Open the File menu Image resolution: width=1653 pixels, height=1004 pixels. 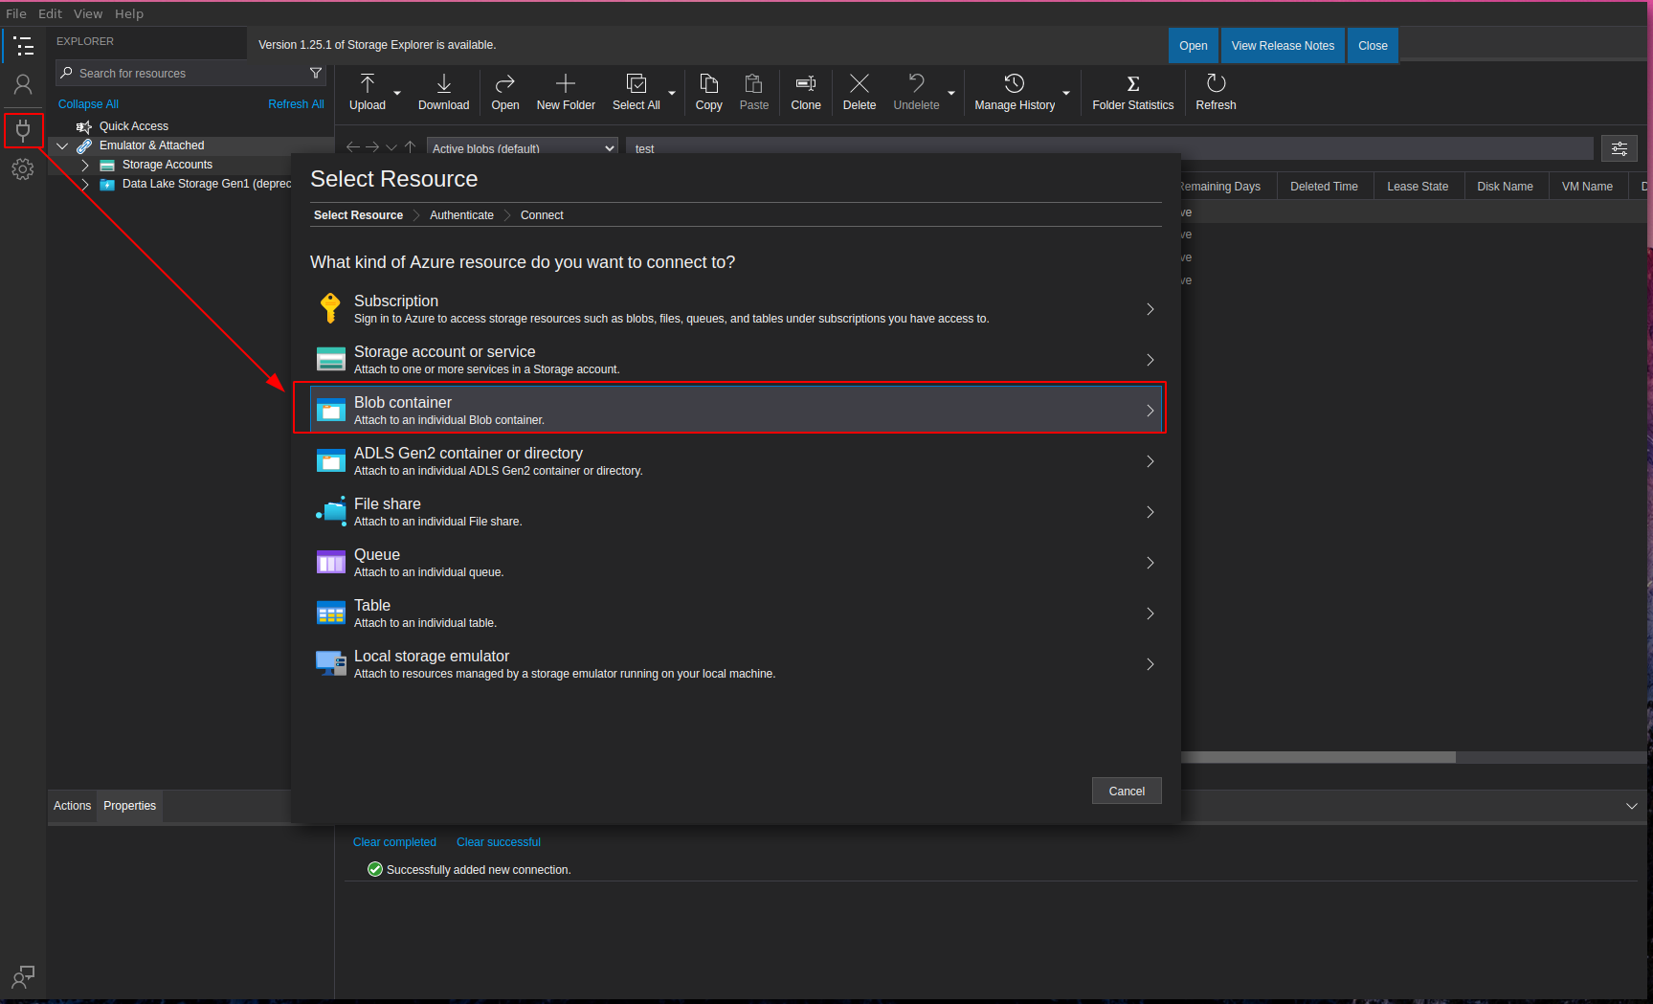[16, 13]
